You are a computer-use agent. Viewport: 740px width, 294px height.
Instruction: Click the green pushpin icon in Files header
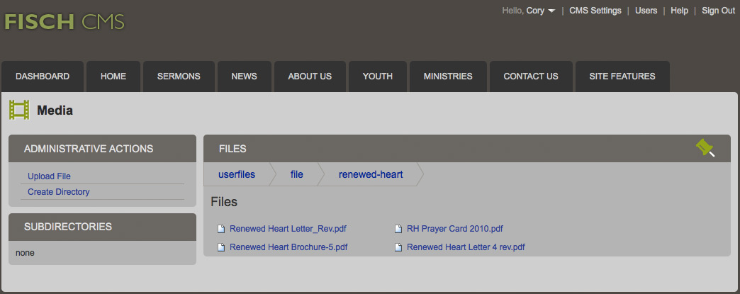click(x=705, y=147)
